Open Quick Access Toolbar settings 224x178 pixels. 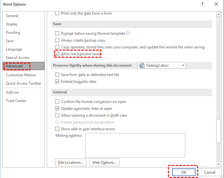tap(24, 83)
